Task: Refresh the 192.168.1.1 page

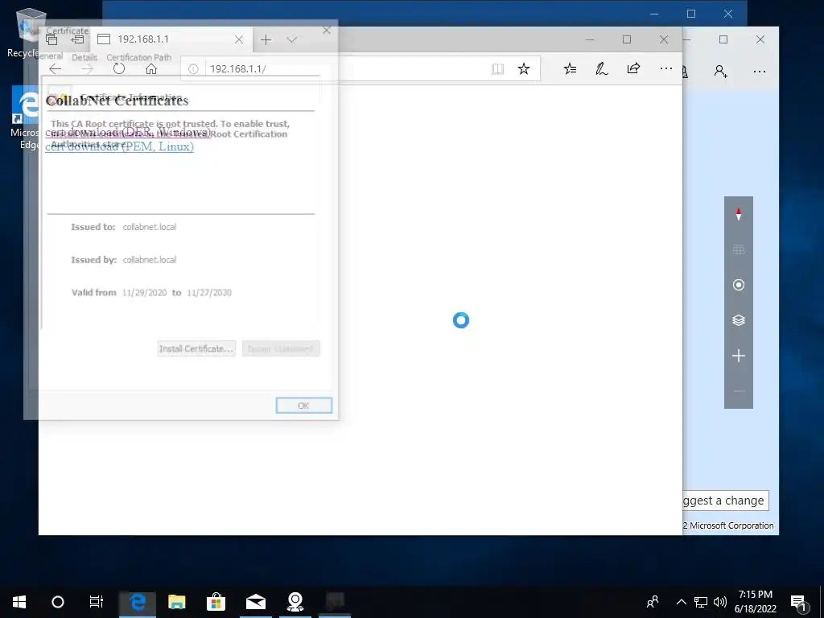Action: (119, 69)
